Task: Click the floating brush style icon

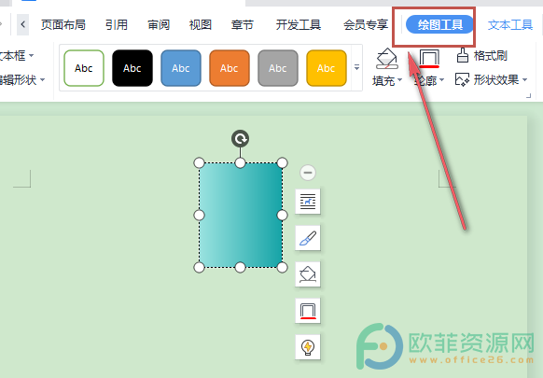Action: (308, 238)
